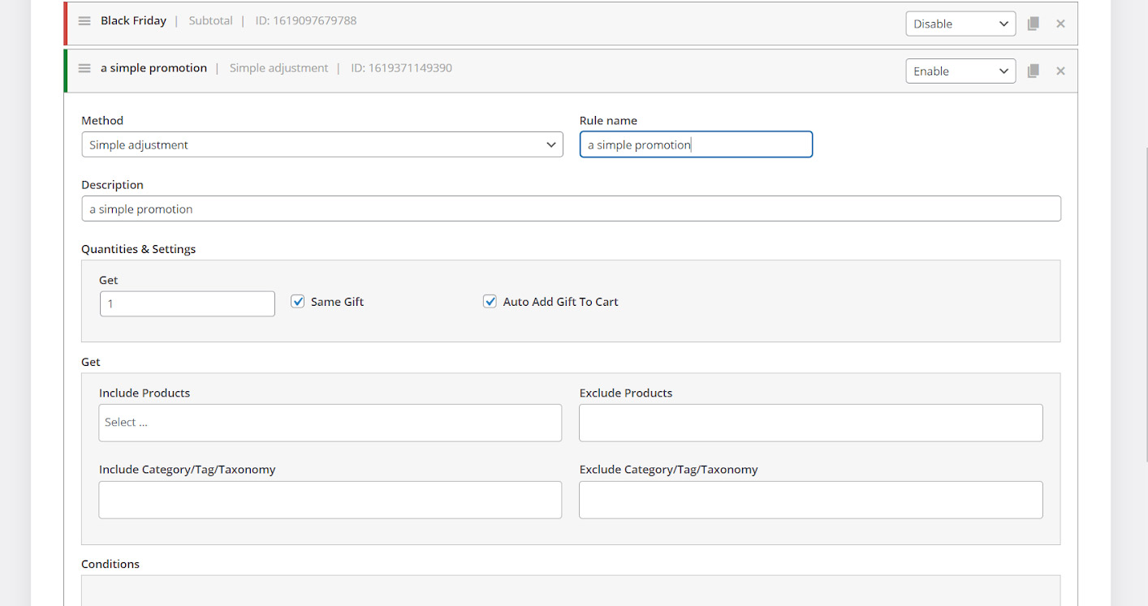
Task: Click the Description input field
Action: [x=570, y=208]
